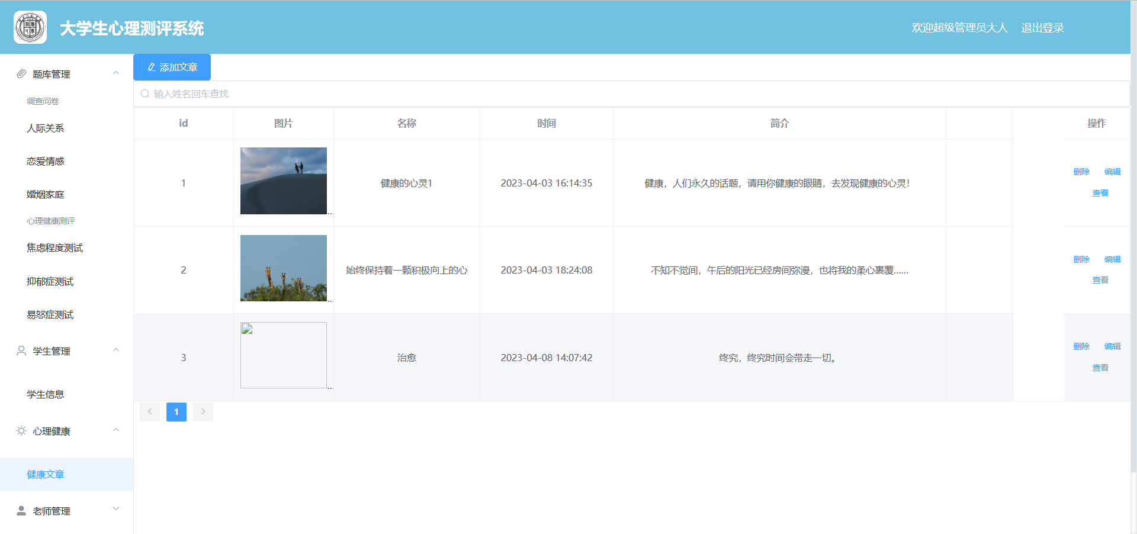
Task: Open the 婚姻家庭 questionnaire
Action: point(66,194)
